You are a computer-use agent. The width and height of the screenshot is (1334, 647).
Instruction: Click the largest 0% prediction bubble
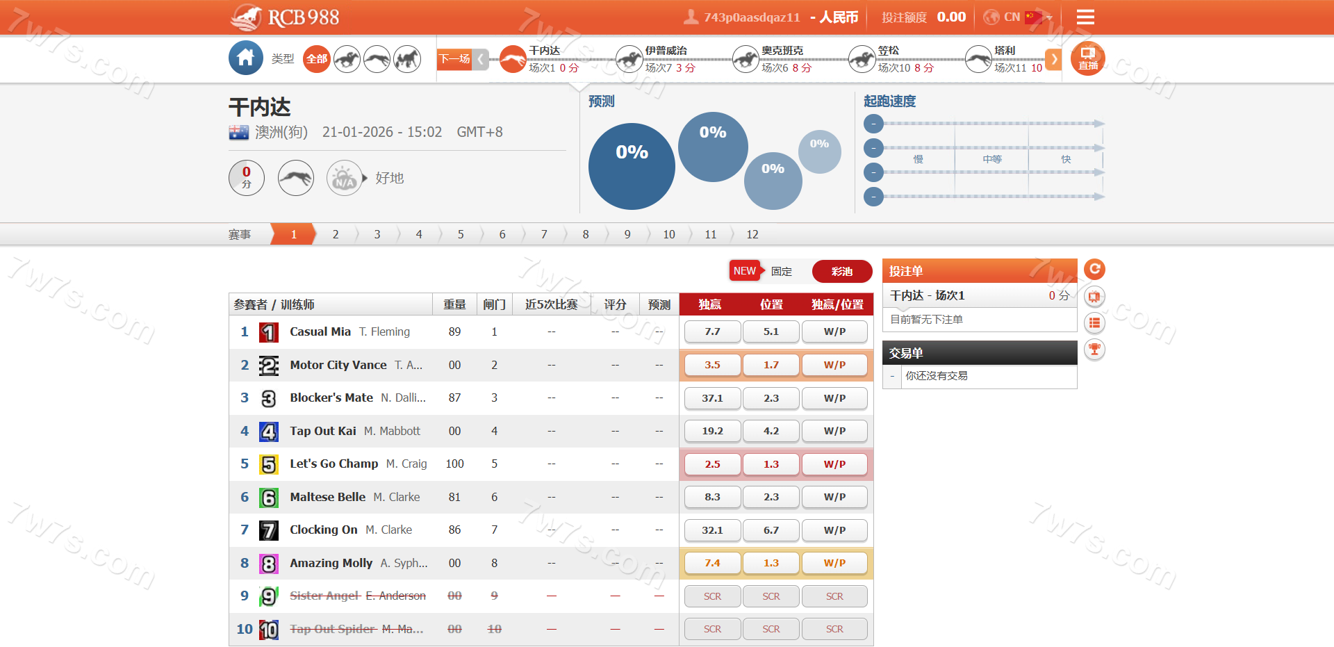[x=632, y=166]
